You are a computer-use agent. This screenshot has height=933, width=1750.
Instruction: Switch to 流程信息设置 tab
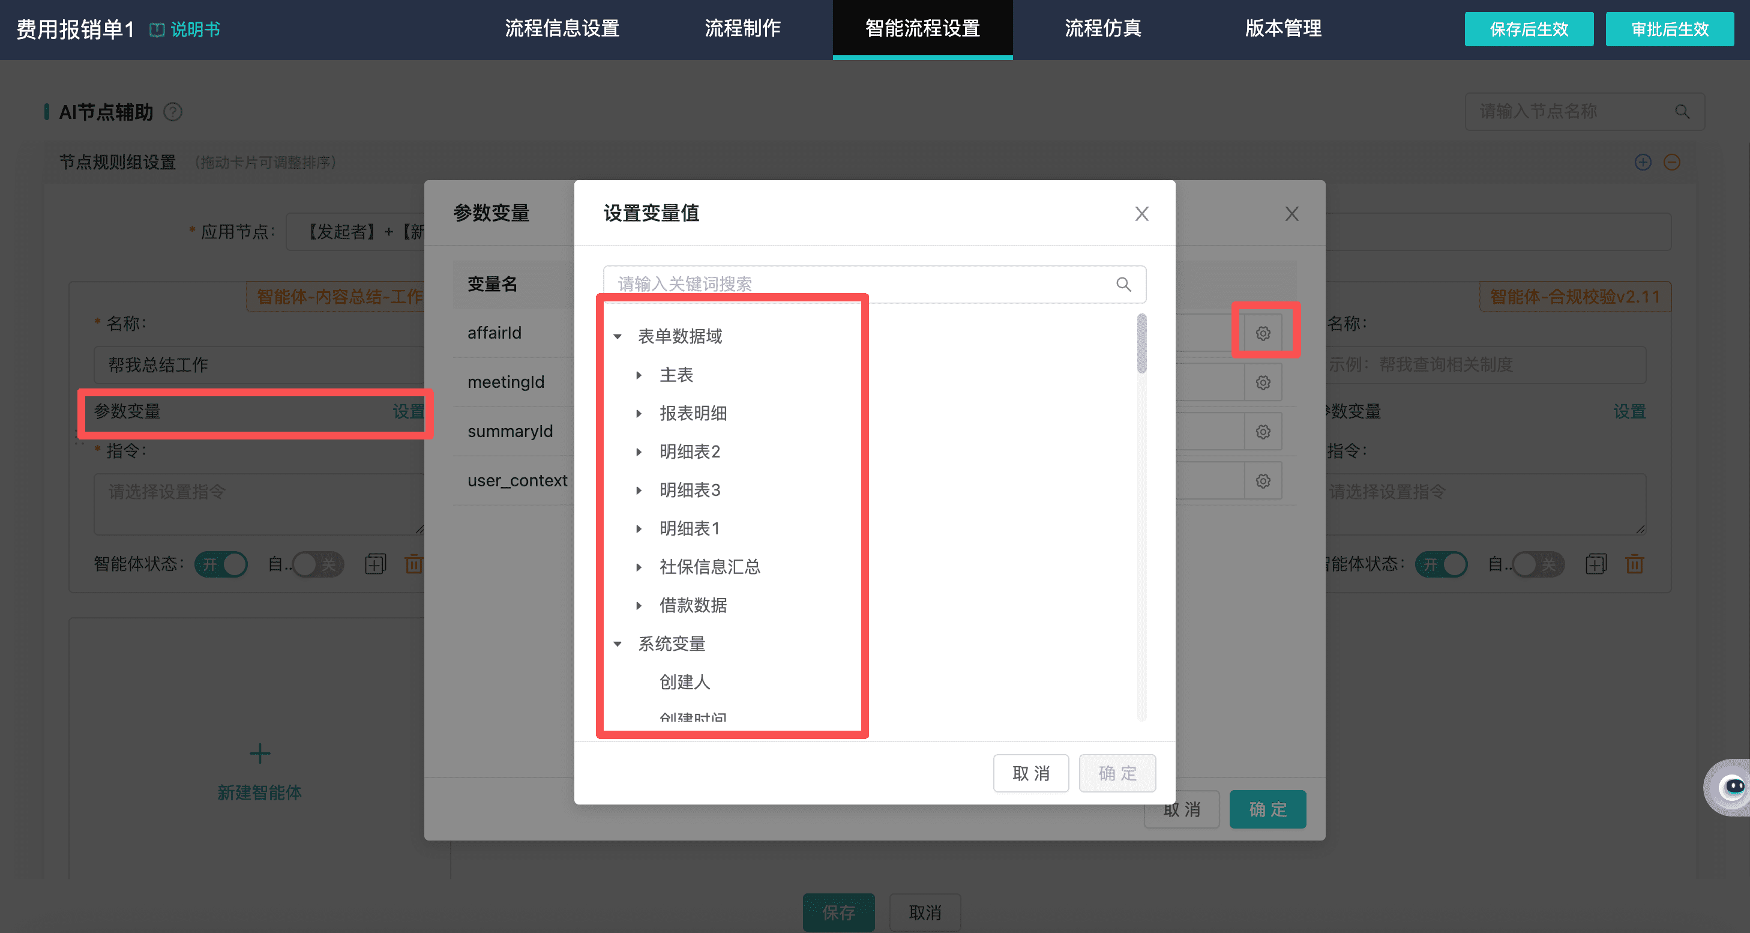562,29
